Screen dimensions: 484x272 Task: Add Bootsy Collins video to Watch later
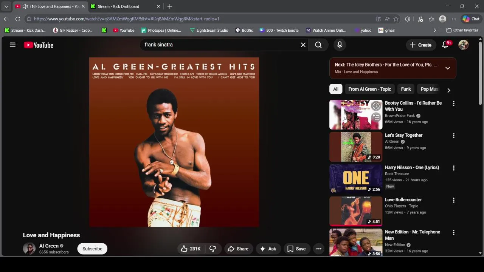pyautogui.click(x=376, y=106)
